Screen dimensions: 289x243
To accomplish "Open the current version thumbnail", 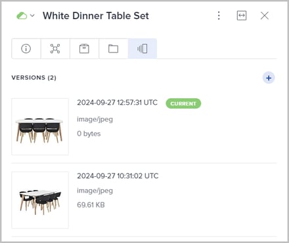I will 40,126.
